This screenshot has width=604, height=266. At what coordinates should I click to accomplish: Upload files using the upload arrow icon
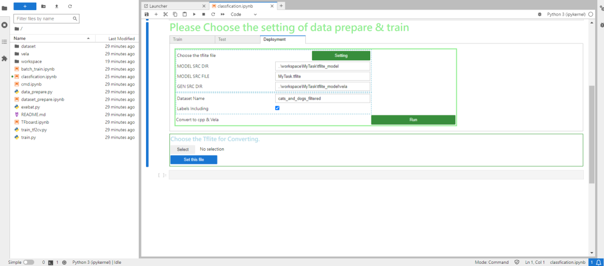pyautogui.click(x=56, y=6)
